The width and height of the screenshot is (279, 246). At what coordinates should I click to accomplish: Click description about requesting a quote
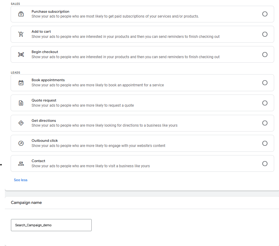pyautogui.click(x=83, y=105)
